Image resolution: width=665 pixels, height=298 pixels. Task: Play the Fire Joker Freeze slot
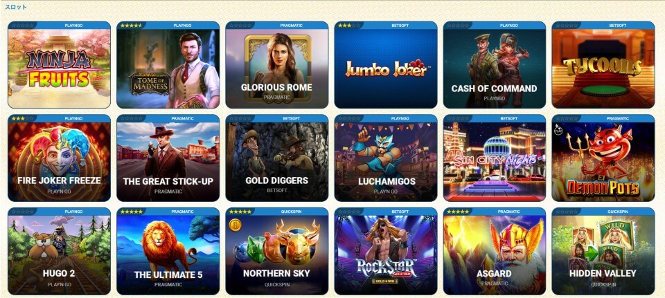tap(59, 158)
